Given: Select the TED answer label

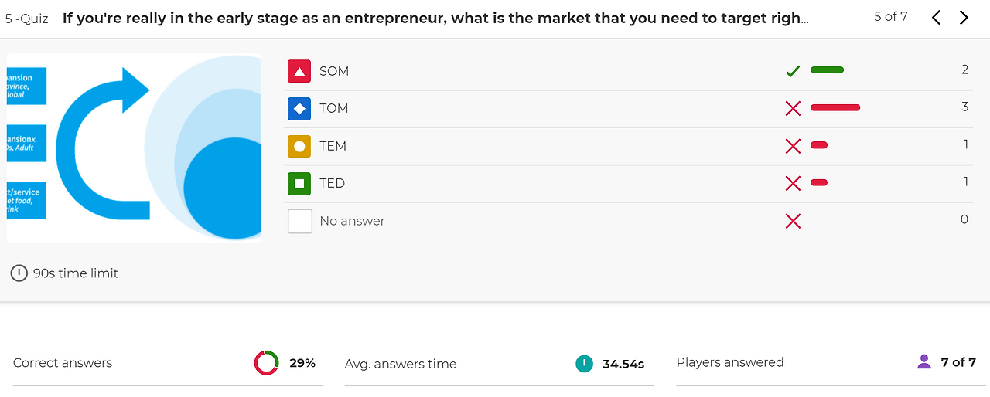Looking at the screenshot, I should (x=333, y=183).
